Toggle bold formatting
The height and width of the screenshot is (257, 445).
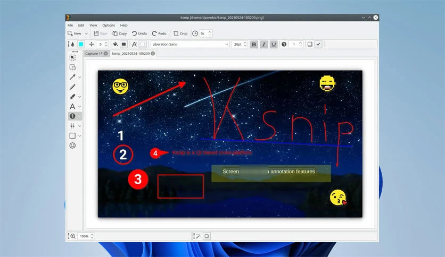tap(254, 44)
